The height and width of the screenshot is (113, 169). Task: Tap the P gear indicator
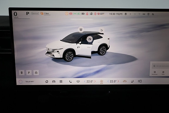tap(28, 14)
